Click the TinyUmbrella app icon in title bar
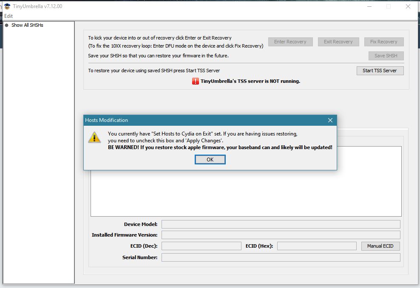The image size is (420, 288). coord(7,6)
